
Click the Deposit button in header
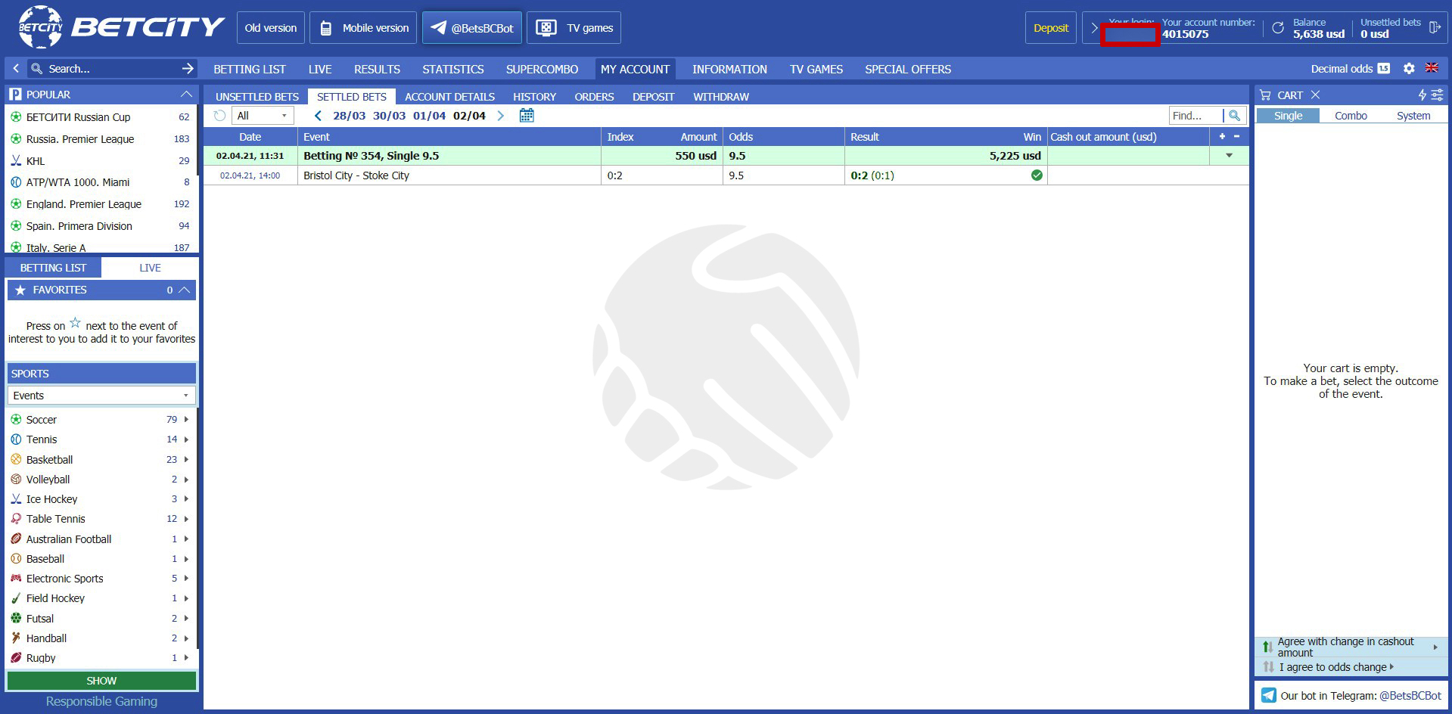coord(1051,28)
